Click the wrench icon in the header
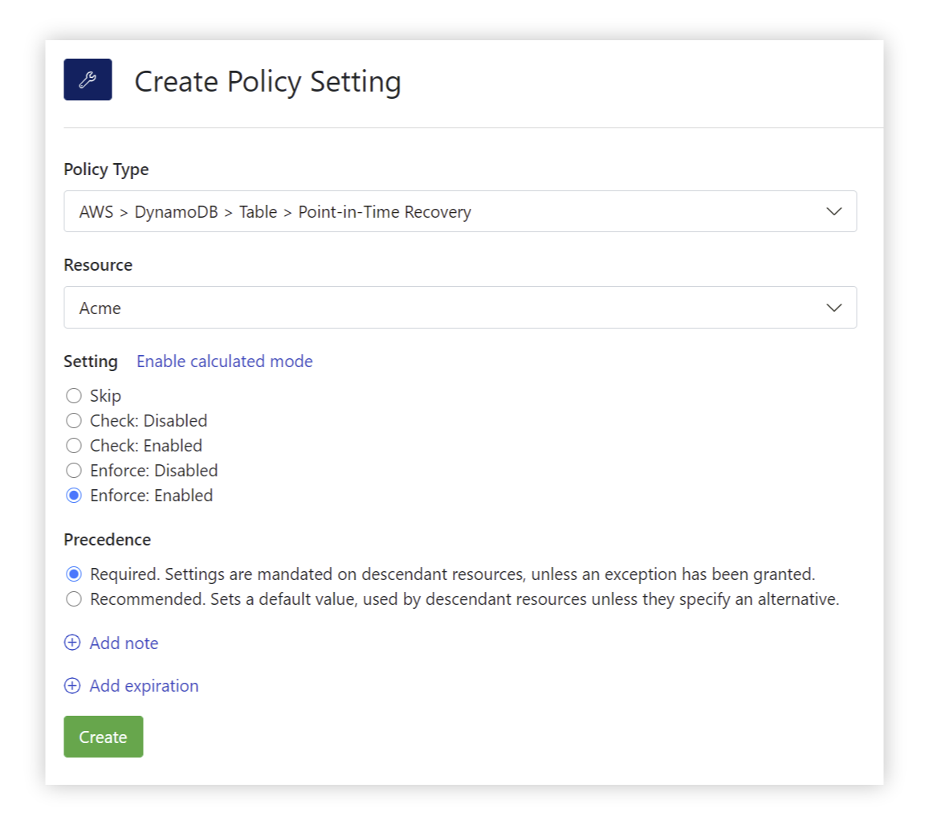Viewport: 929px width, 825px height. (88, 80)
